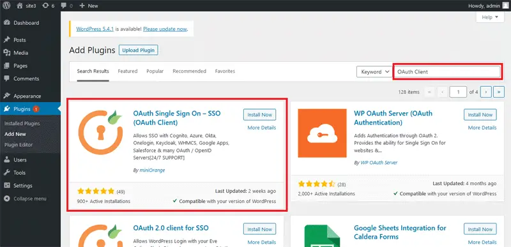Open OAuth Single Sign On – SSO title
The width and height of the screenshot is (511, 247).
(x=177, y=118)
